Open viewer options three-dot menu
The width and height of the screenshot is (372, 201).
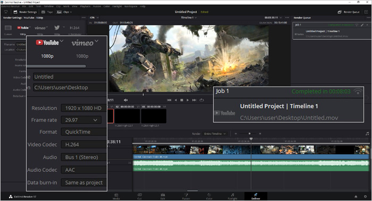click(x=287, y=18)
